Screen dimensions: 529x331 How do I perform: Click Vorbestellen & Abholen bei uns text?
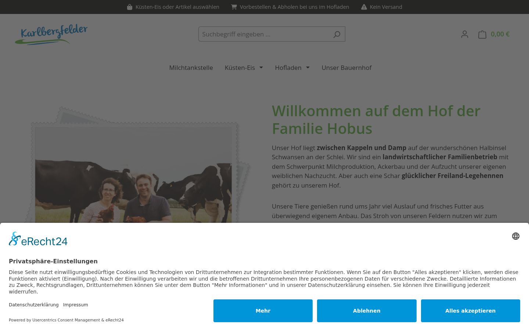[294, 7]
